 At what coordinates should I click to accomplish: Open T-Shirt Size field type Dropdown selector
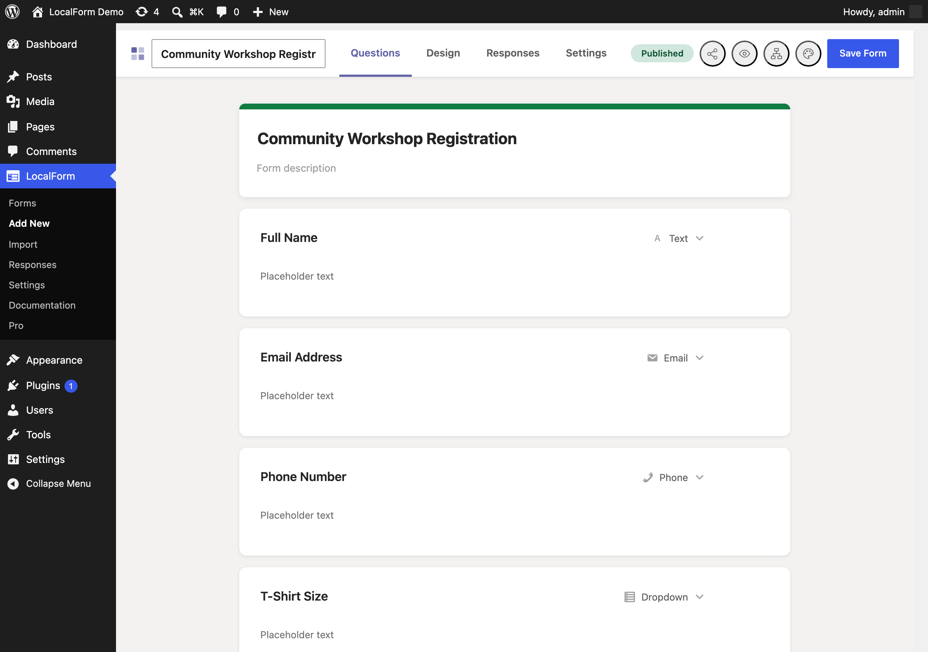pos(664,597)
